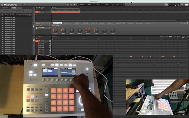Click the K Mute knob
The image size is (189, 118).
click(x=80, y=30)
